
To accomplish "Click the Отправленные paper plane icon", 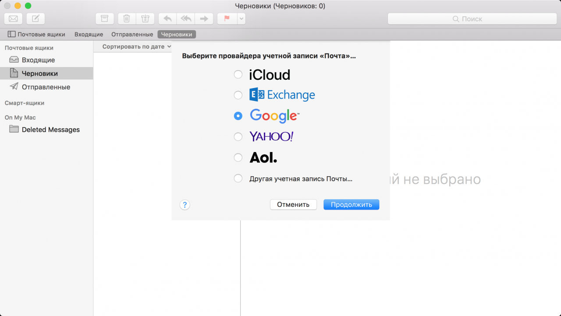I will click(x=14, y=86).
